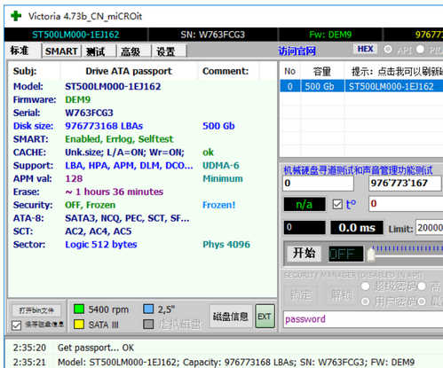
Task: Select the radio button right of API
Action: tap(420, 50)
